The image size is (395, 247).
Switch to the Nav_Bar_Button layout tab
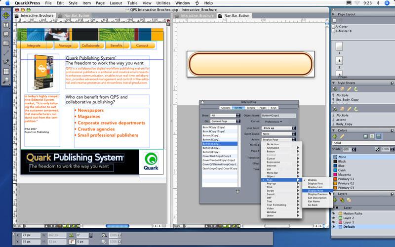pos(237,16)
